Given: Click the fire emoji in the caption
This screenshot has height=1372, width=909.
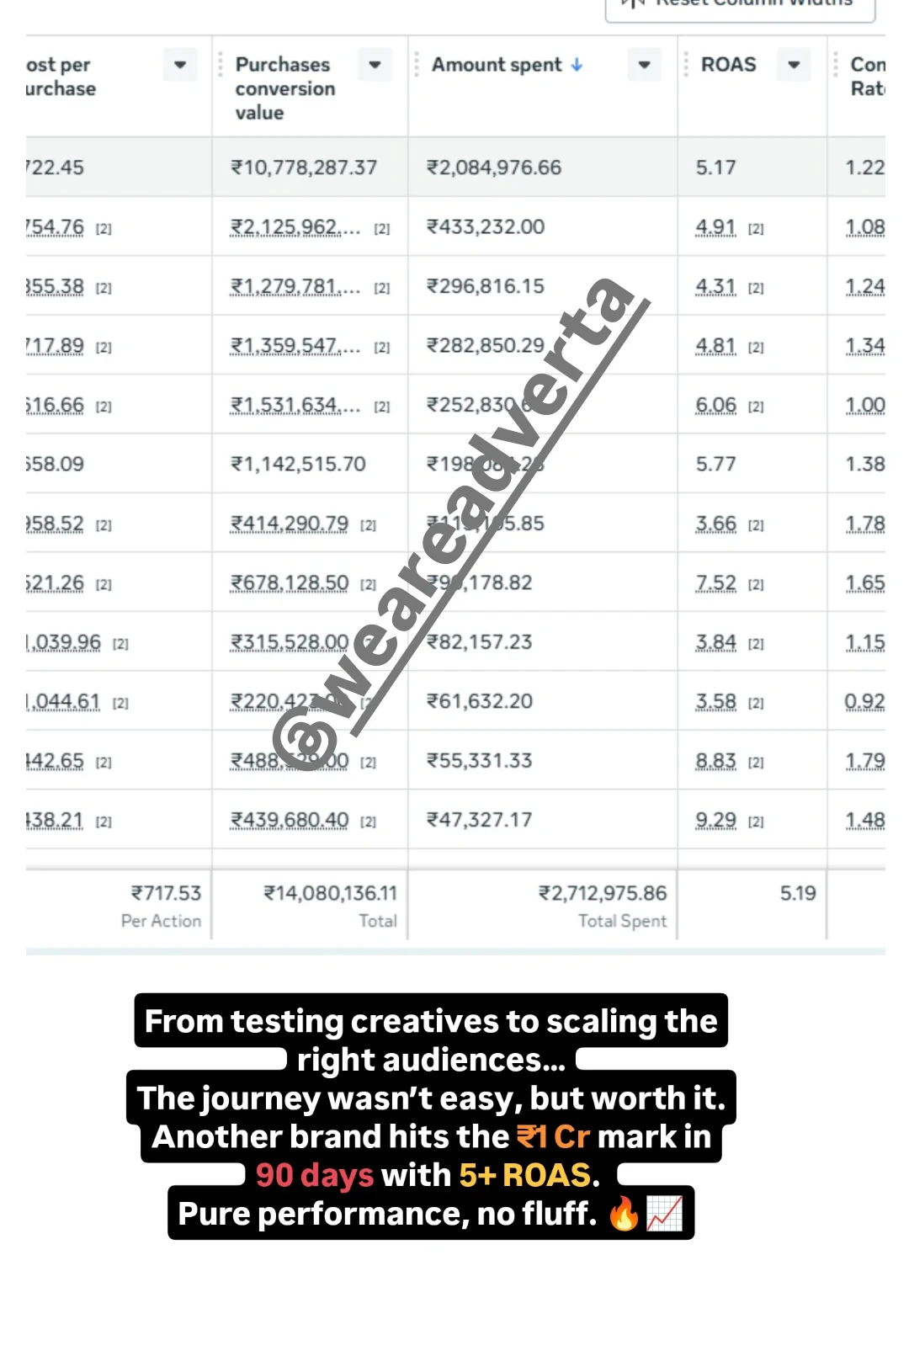Looking at the screenshot, I should coord(624,1214).
